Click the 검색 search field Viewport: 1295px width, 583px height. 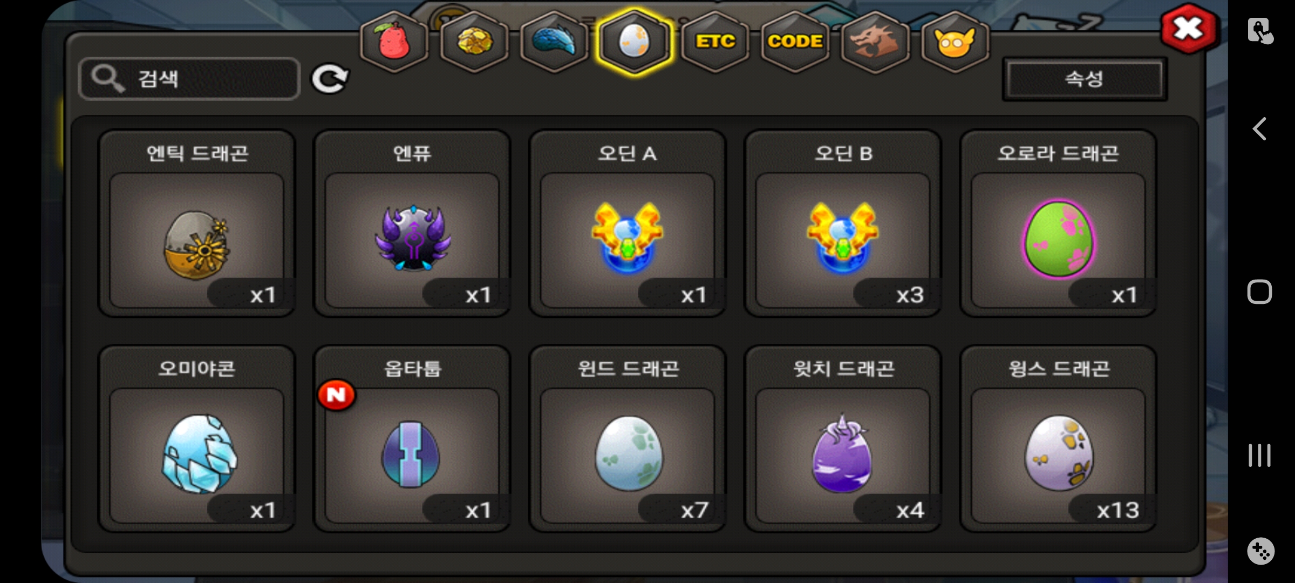point(189,79)
